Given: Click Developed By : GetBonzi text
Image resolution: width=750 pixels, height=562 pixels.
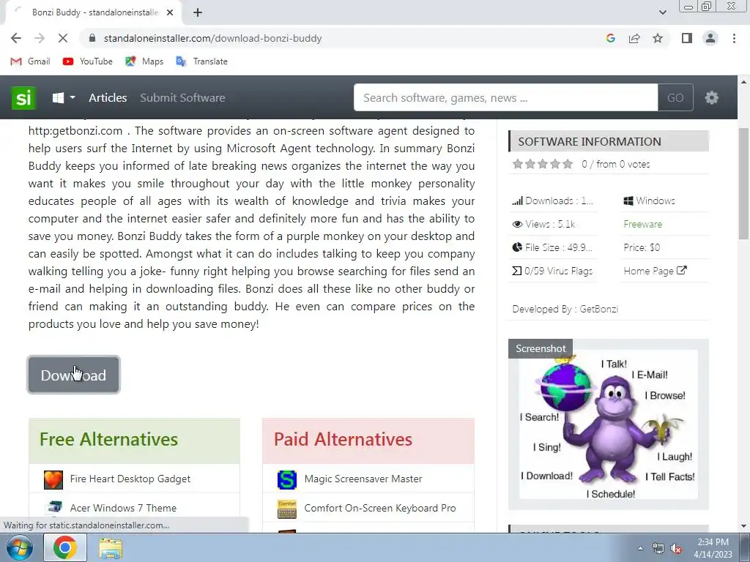Looking at the screenshot, I should (x=565, y=310).
